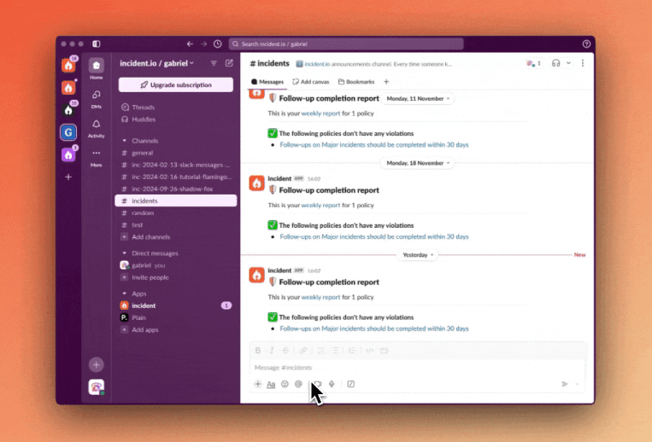Open the test channel
652x442 pixels.
[x=176, y=225]
